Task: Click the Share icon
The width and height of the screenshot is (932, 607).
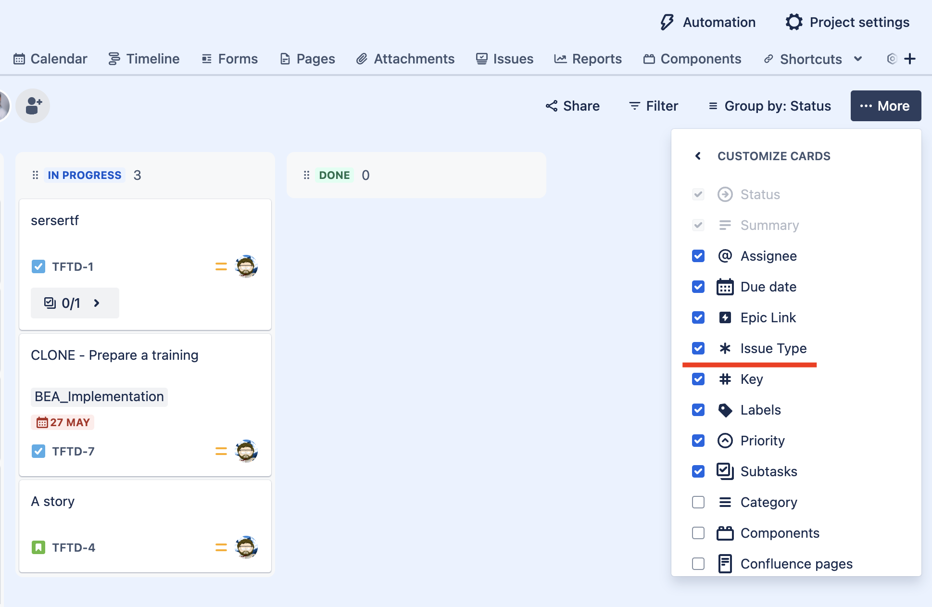Action: click(x=551, y=106)
